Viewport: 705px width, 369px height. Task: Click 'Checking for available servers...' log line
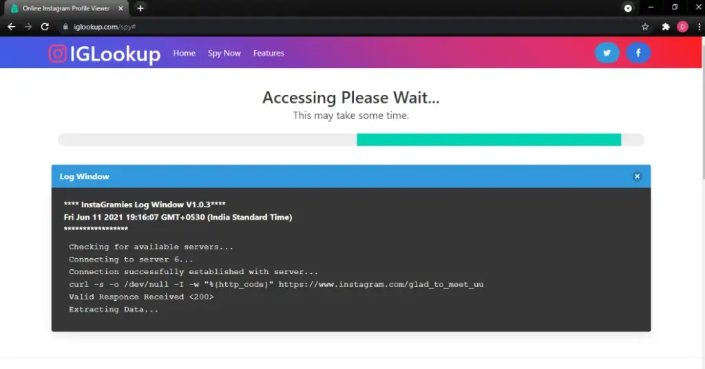point(151,246)
